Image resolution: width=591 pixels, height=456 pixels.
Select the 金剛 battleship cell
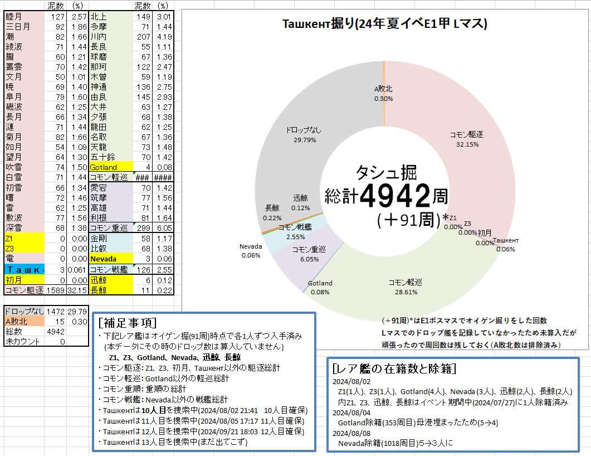click(111, 239)
